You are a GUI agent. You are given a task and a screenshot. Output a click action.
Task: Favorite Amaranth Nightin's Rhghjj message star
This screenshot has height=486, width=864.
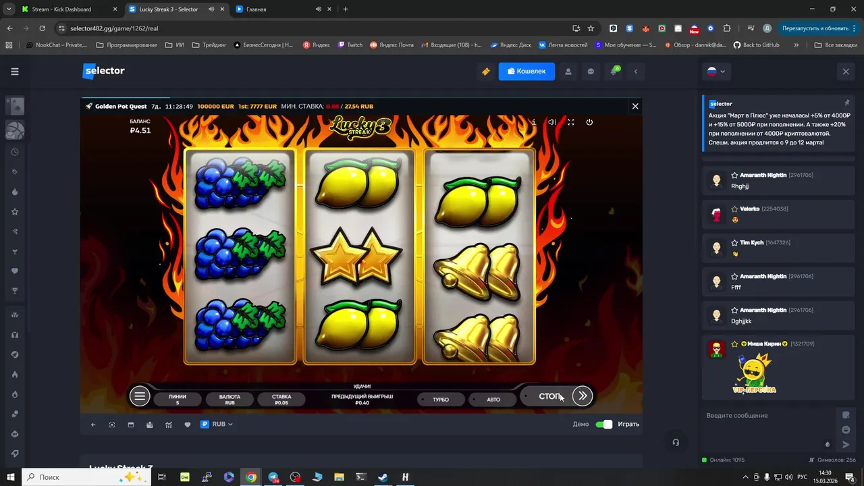tap(734, 175)
